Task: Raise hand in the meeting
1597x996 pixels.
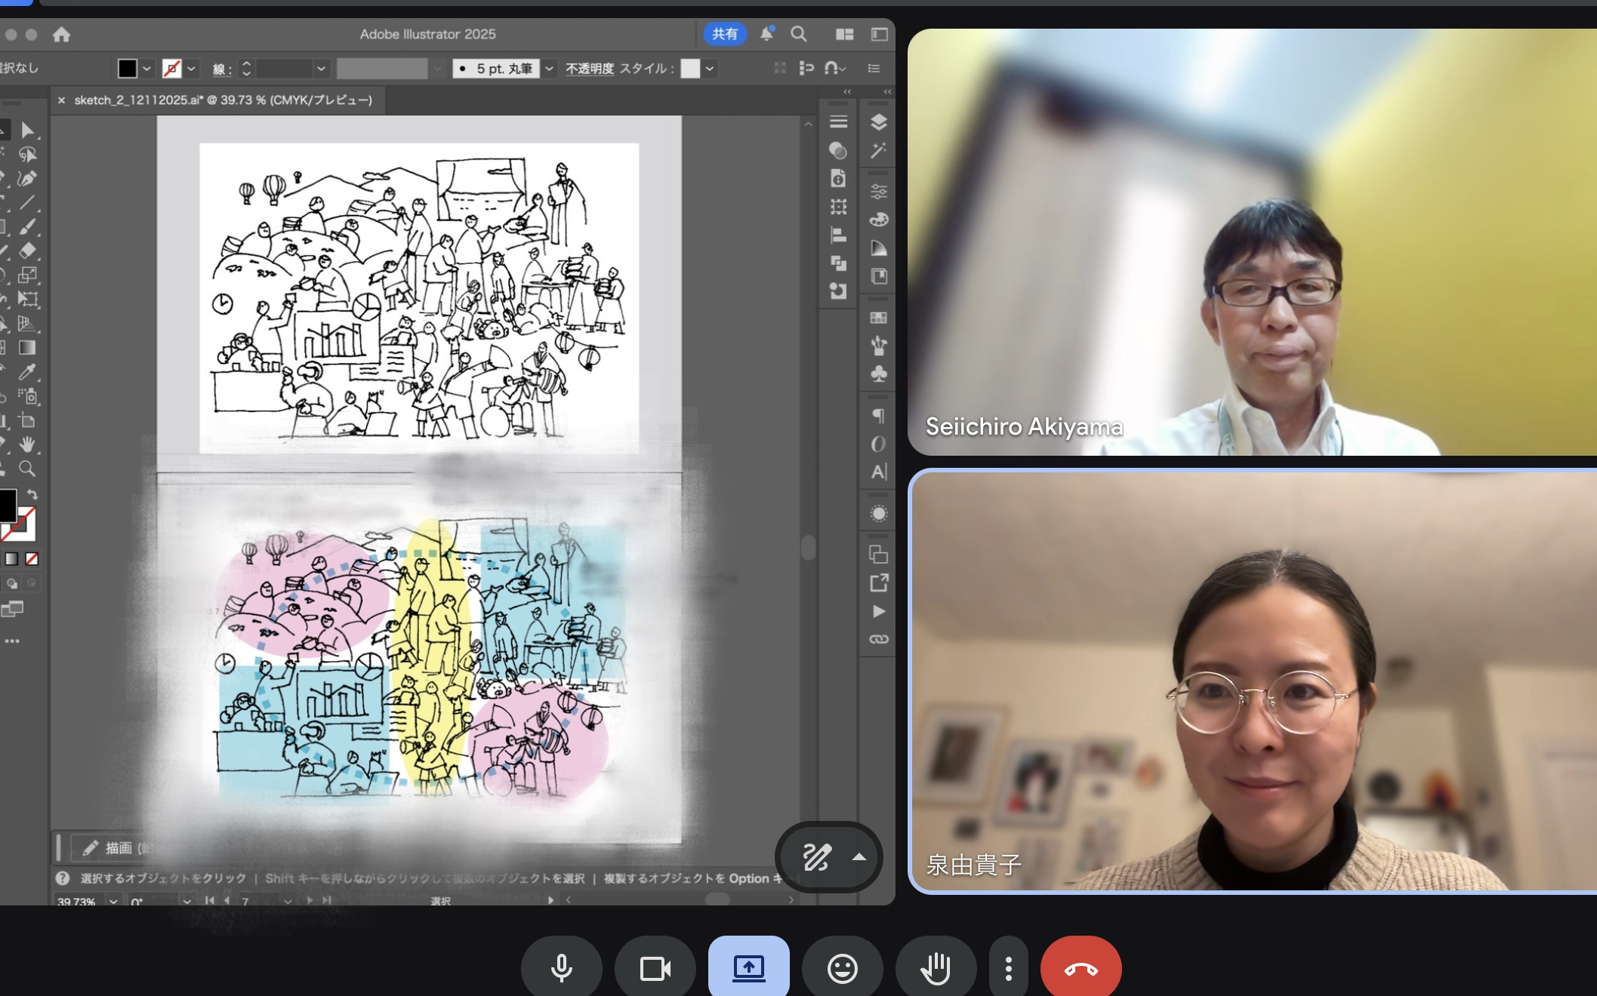Action: pos(936,968)
